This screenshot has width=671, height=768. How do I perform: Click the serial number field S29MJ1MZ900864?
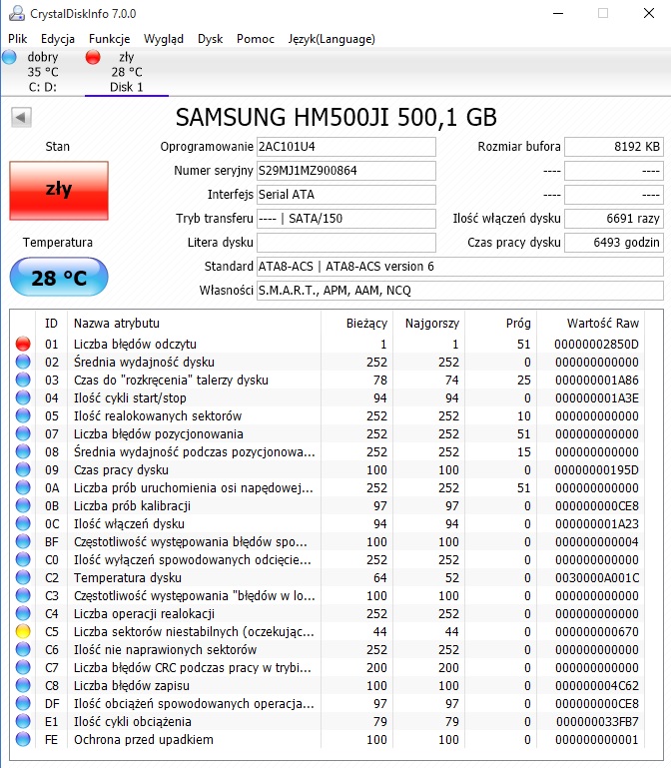(x=346, y=171)
